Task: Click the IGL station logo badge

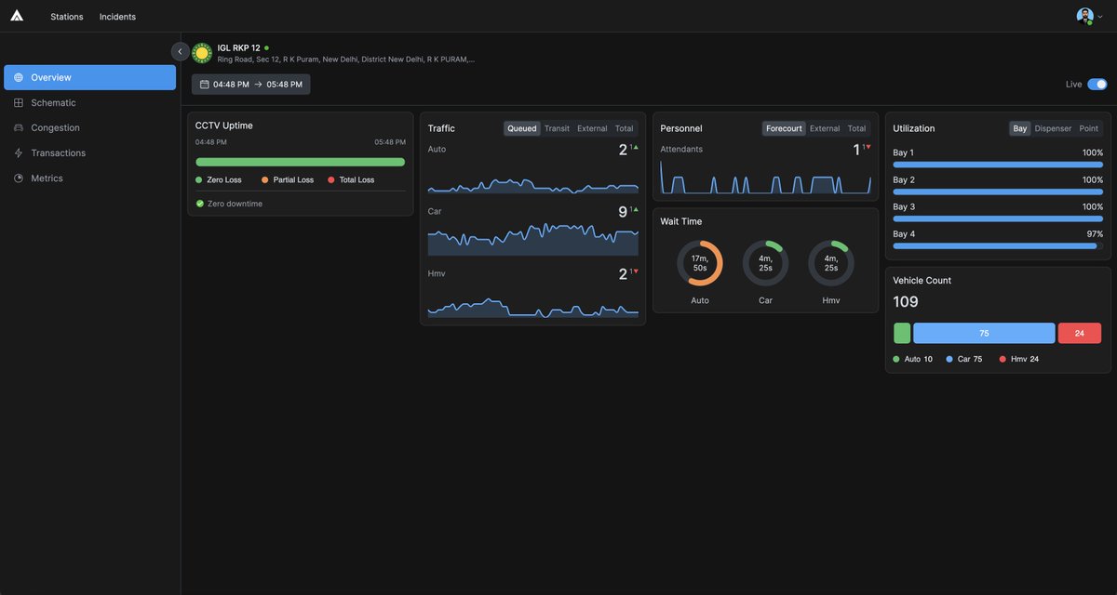Action: 202,53
